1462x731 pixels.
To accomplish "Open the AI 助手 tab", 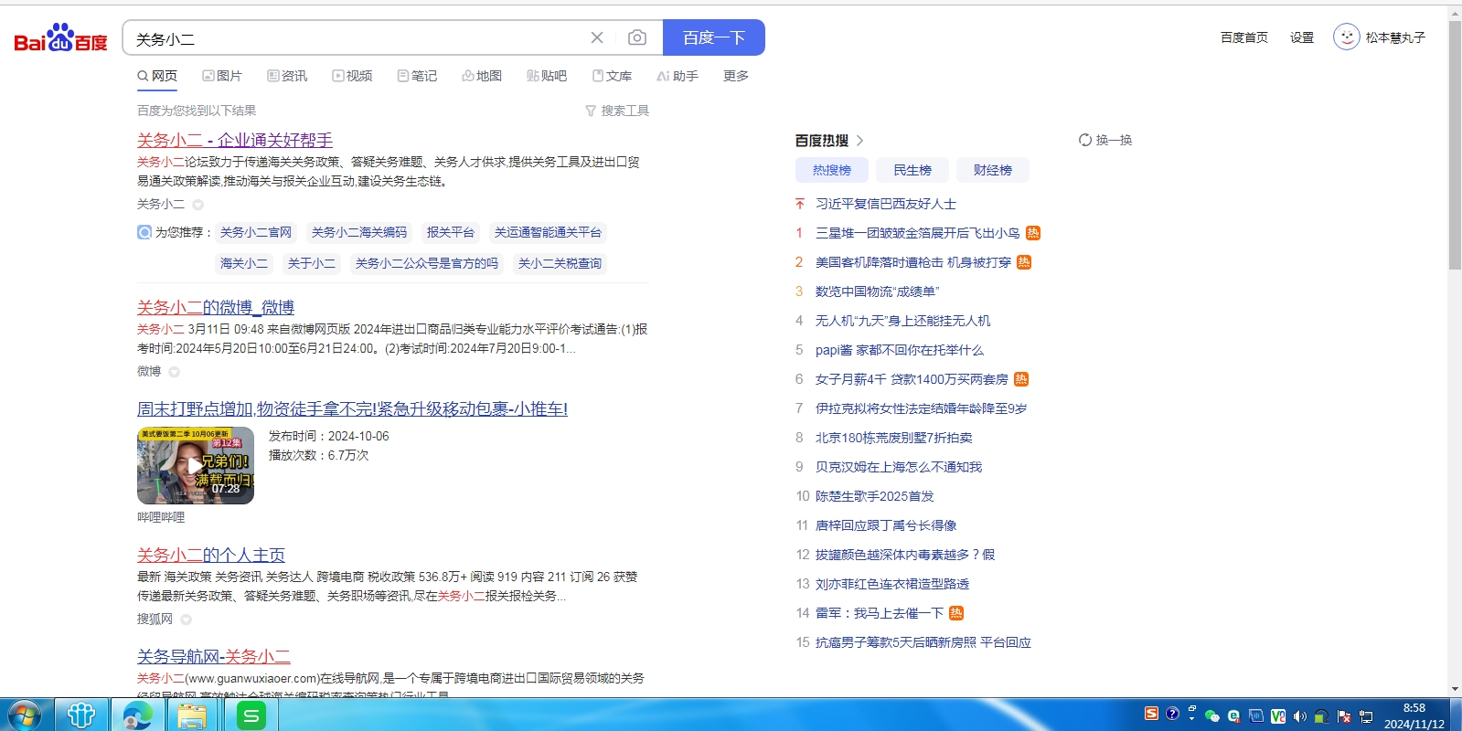I will 678,76.
